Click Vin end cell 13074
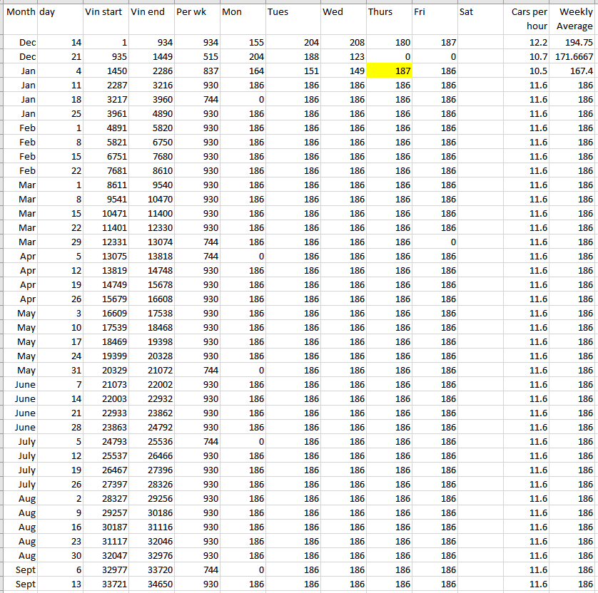The height and width of the screenshot is (593, 598). coord(151,242)
